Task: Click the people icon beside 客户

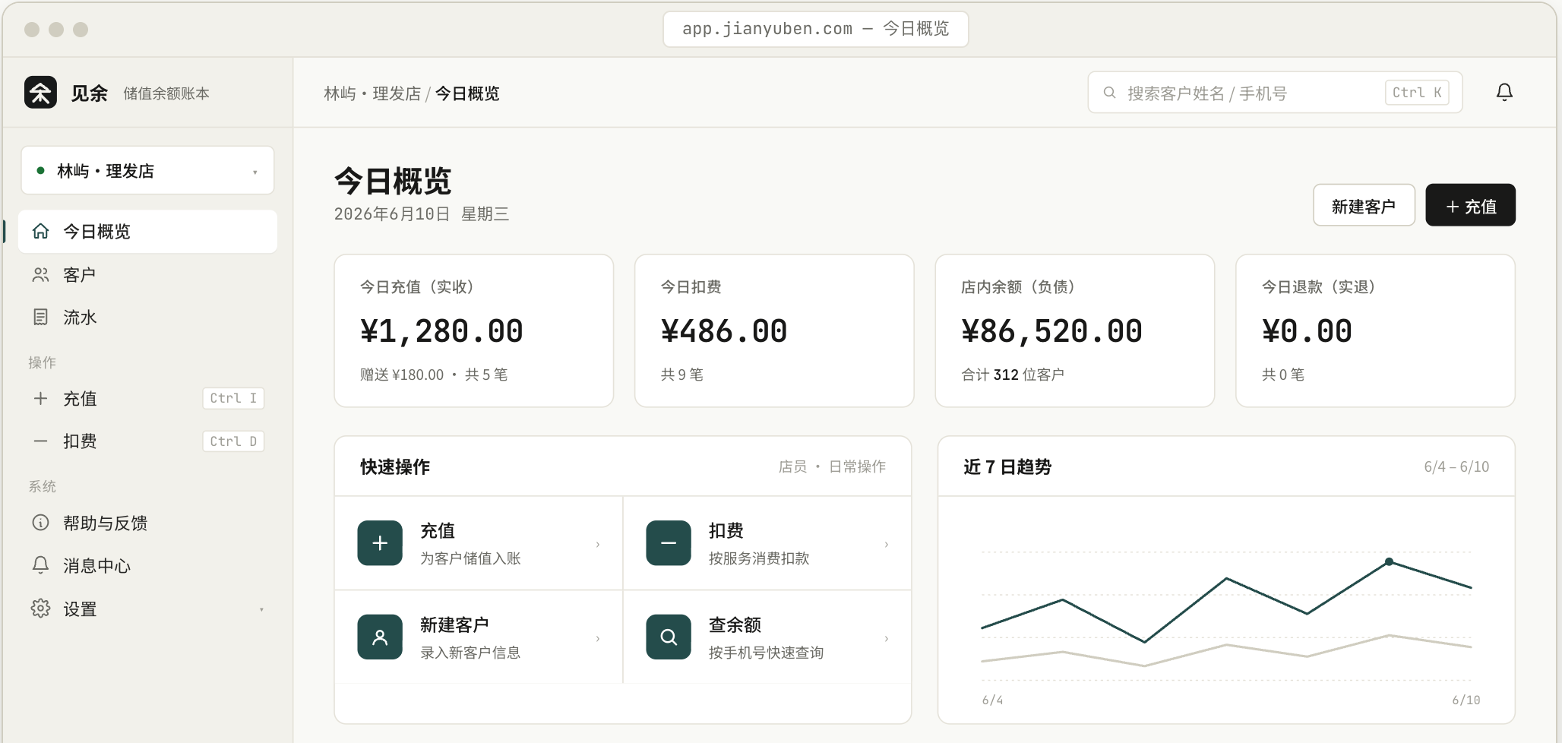Action: pyautogui.click(x=40, y=274)
